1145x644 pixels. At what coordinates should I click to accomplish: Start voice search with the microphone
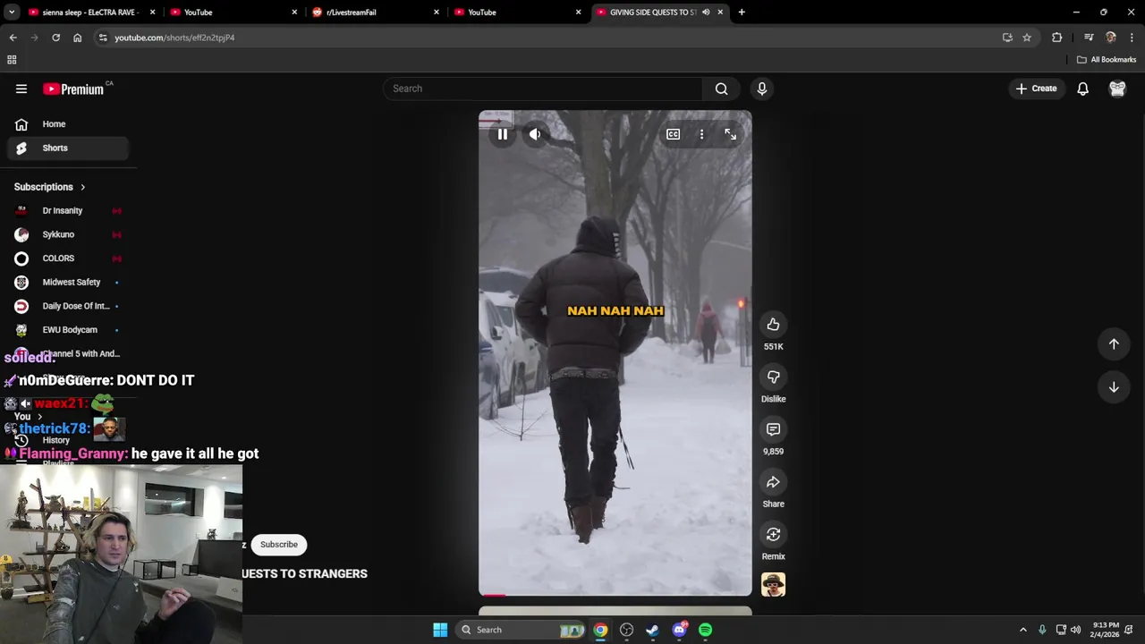pyautogui.click(x=762, y=89)
